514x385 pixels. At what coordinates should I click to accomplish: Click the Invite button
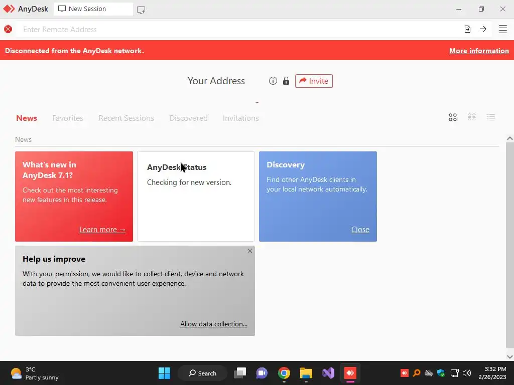(x=314, y=81)
